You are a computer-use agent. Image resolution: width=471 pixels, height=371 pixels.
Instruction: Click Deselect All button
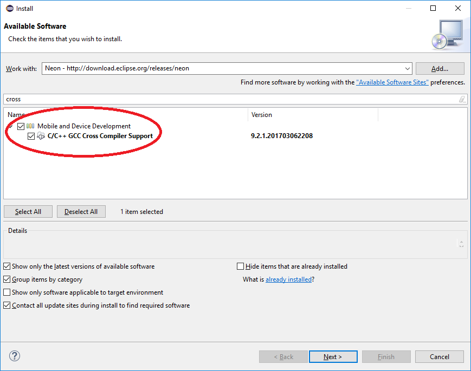click(81, 212)
